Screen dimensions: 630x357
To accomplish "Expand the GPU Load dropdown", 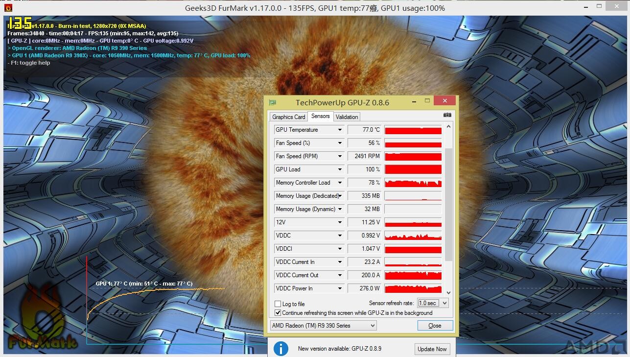I will click(x=340, y=169).
